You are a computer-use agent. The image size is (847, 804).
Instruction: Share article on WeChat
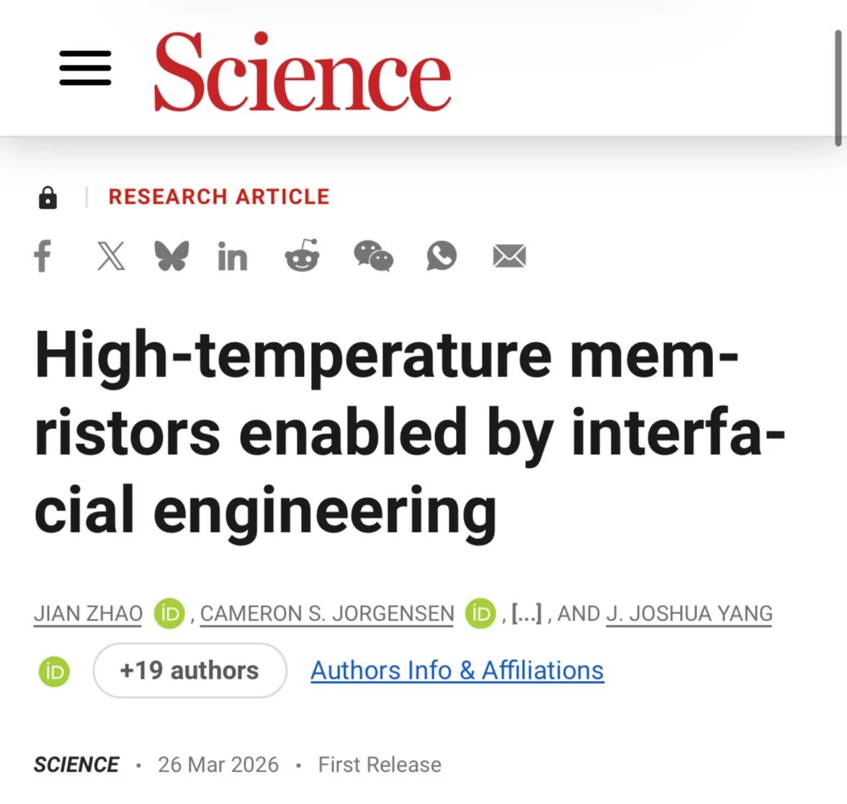click(373, 256)
